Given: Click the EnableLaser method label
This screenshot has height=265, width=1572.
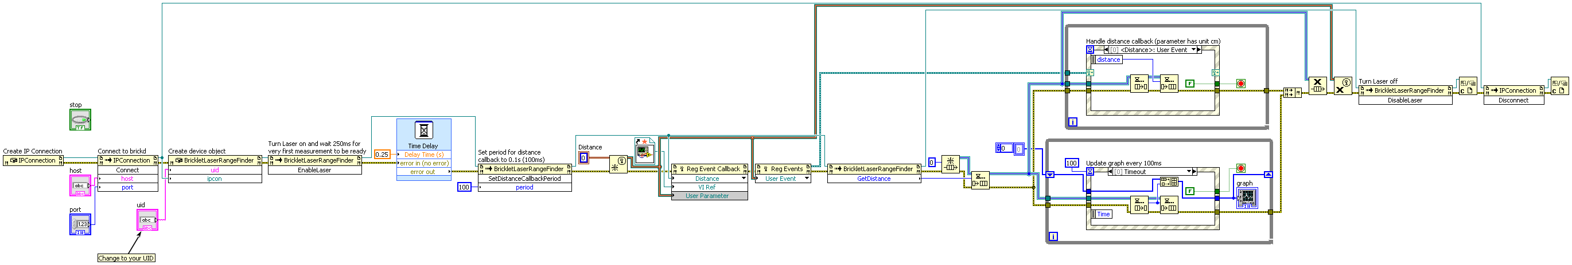Looking at the screenshot, I should tap(314, 170).
